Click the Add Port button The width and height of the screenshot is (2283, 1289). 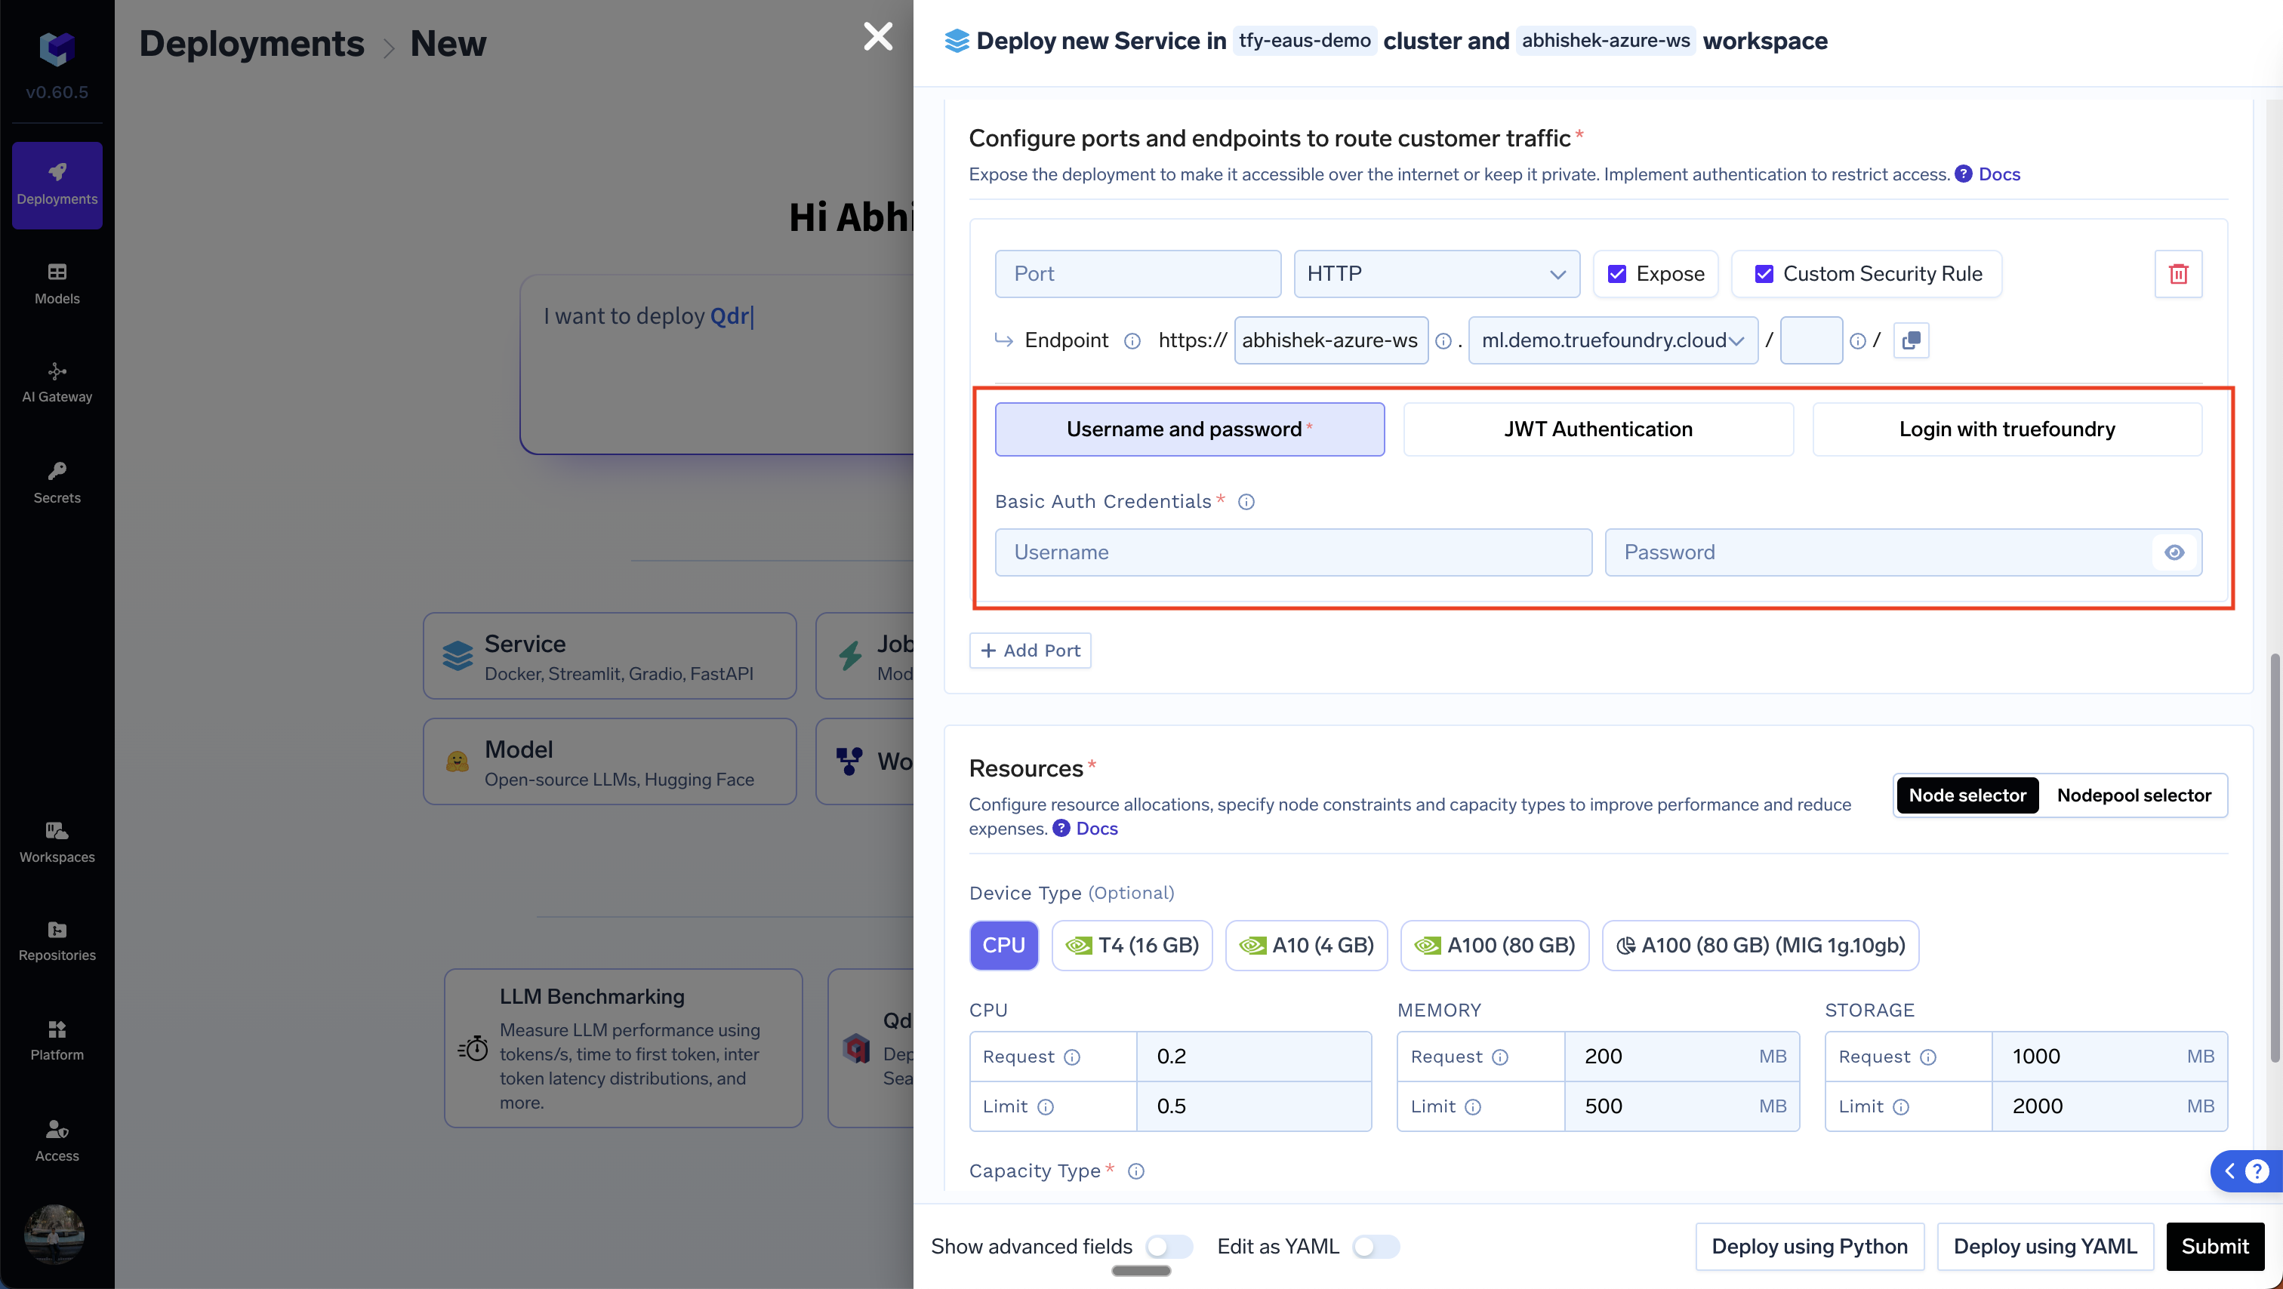coord(1030,651)
